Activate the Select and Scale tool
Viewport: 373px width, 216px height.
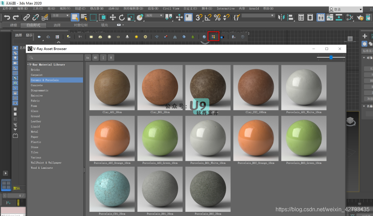[131, 17]
